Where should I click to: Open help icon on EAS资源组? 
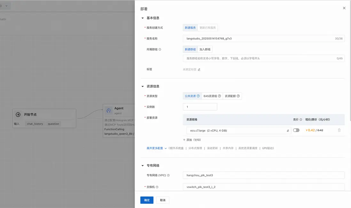pyautogui.click(x=219, y=96)
